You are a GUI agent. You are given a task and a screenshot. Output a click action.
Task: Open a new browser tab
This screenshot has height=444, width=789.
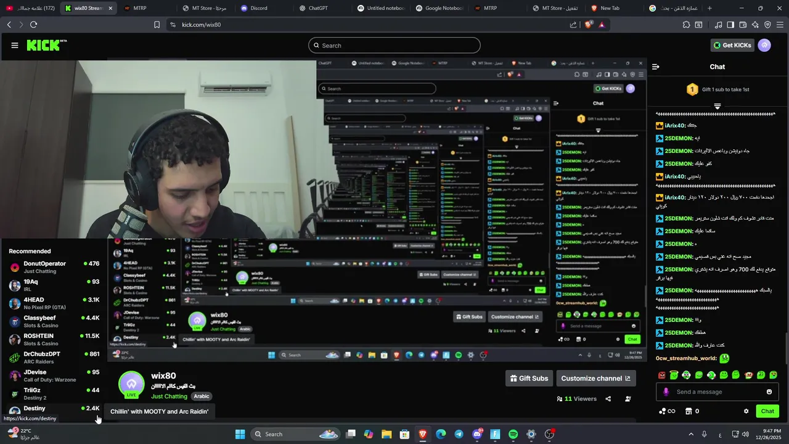709,8
